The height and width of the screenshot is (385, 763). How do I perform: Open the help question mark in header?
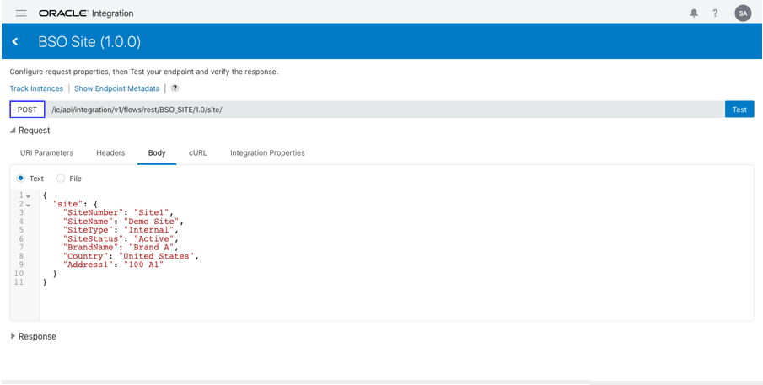click(x=715, y=13)
